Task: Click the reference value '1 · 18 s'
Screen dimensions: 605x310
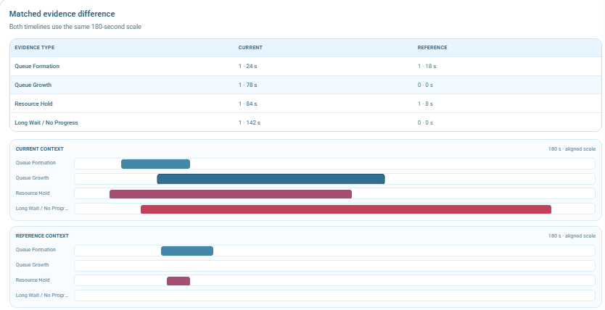Action: coord(427,66)
